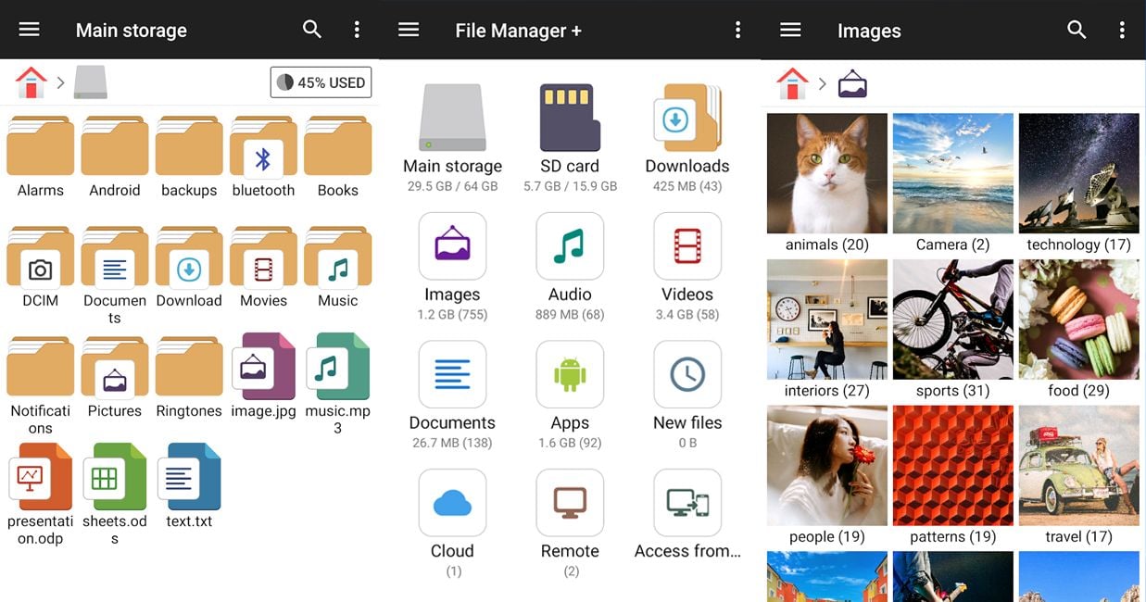The height and width of the screenshot is (602, 1146).
Task: Tap search icon in Main storage header
Action: point(312,30)
